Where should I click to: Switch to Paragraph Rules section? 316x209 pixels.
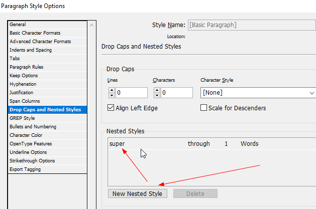27,67
